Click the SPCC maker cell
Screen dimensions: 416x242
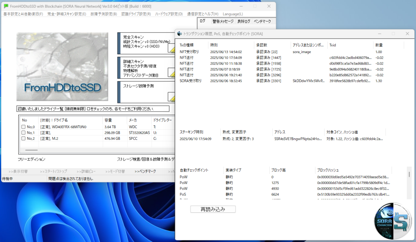[133, 139]
